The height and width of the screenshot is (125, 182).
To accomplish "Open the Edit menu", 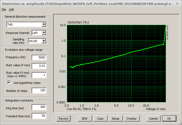I will pyautogui.click(x=12, y=10).
